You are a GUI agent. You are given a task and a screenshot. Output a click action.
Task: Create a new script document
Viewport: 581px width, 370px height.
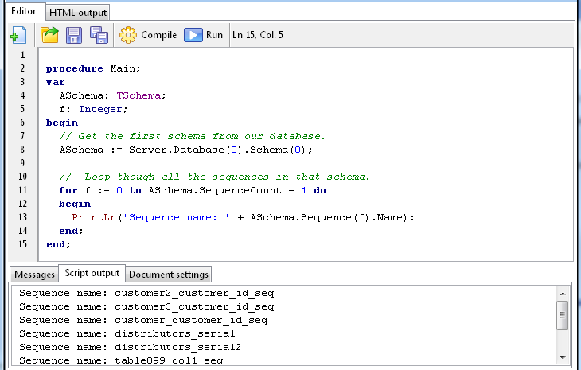pyautogui.click(x=18, y=35)
